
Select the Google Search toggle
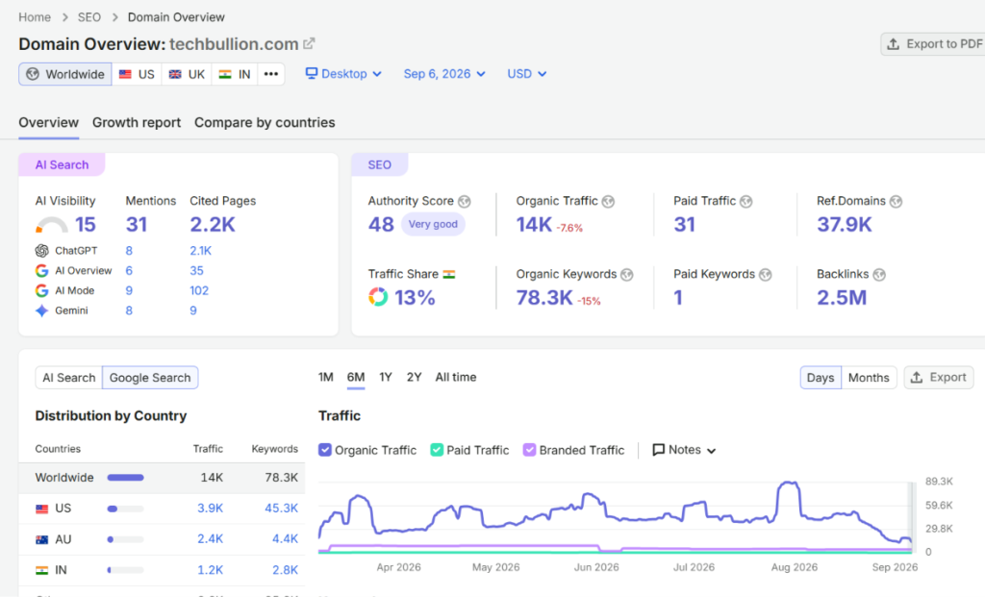[150, 378]
